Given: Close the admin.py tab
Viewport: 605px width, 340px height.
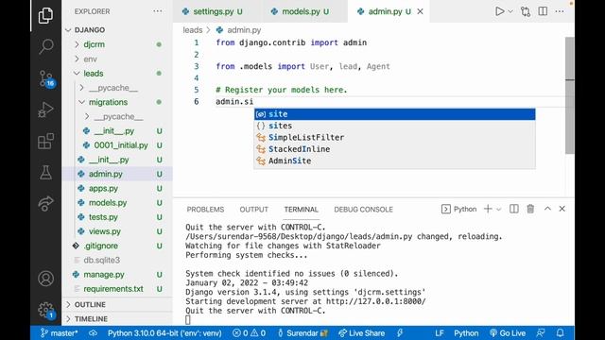Looking at the screenshot, I should [x=420, y=11].
